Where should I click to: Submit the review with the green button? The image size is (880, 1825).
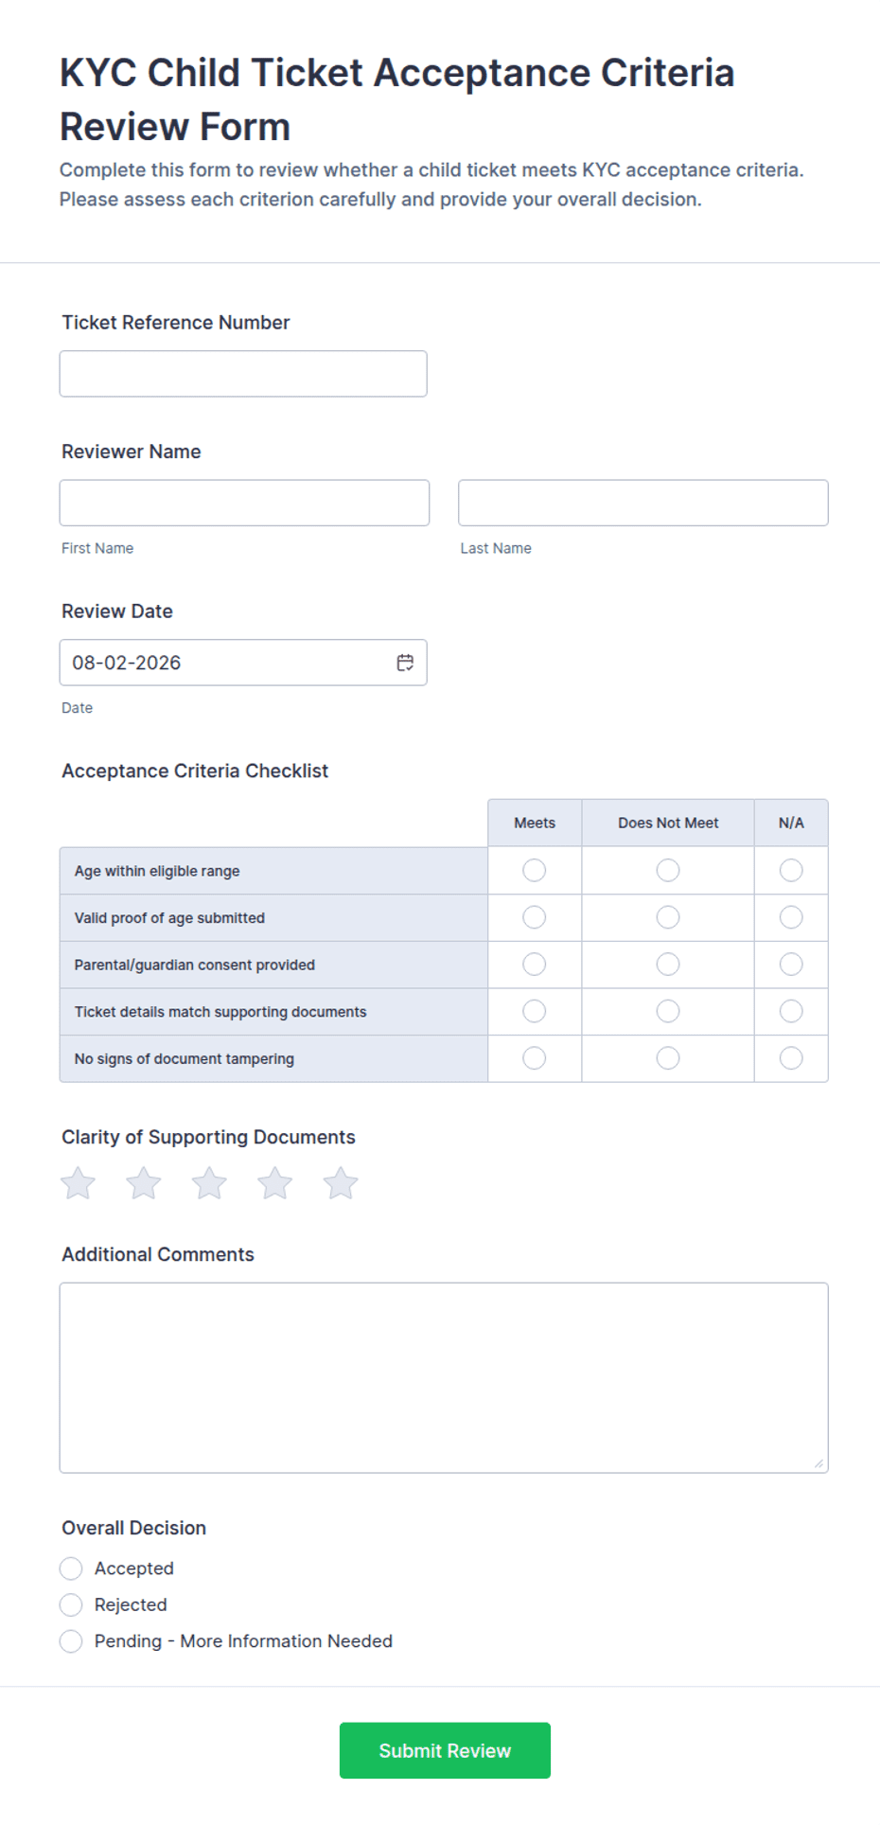[445, 1750]
